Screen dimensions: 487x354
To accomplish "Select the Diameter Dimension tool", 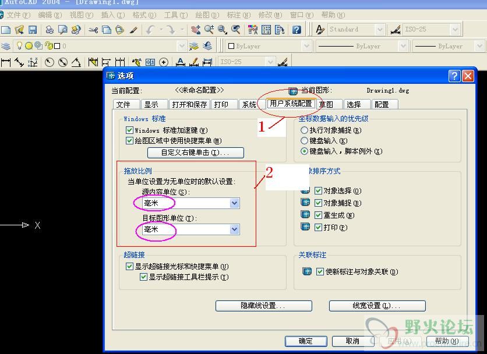I will click(x=63, y=62).
